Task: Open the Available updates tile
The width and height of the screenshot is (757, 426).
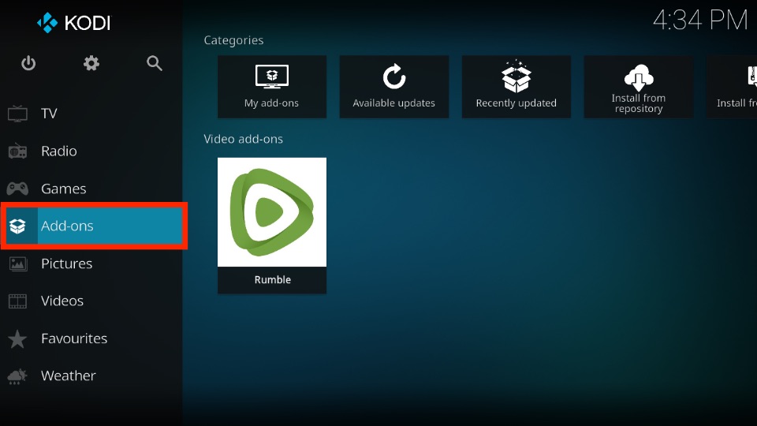Action: [394, 87]
